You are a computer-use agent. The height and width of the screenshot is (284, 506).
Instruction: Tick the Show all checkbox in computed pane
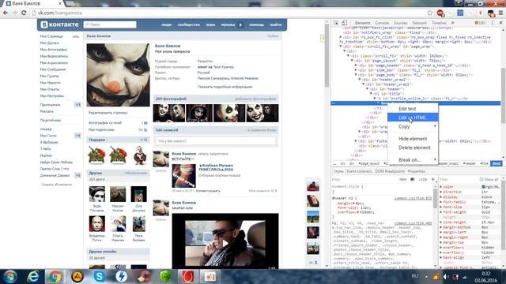coord(481,179)
